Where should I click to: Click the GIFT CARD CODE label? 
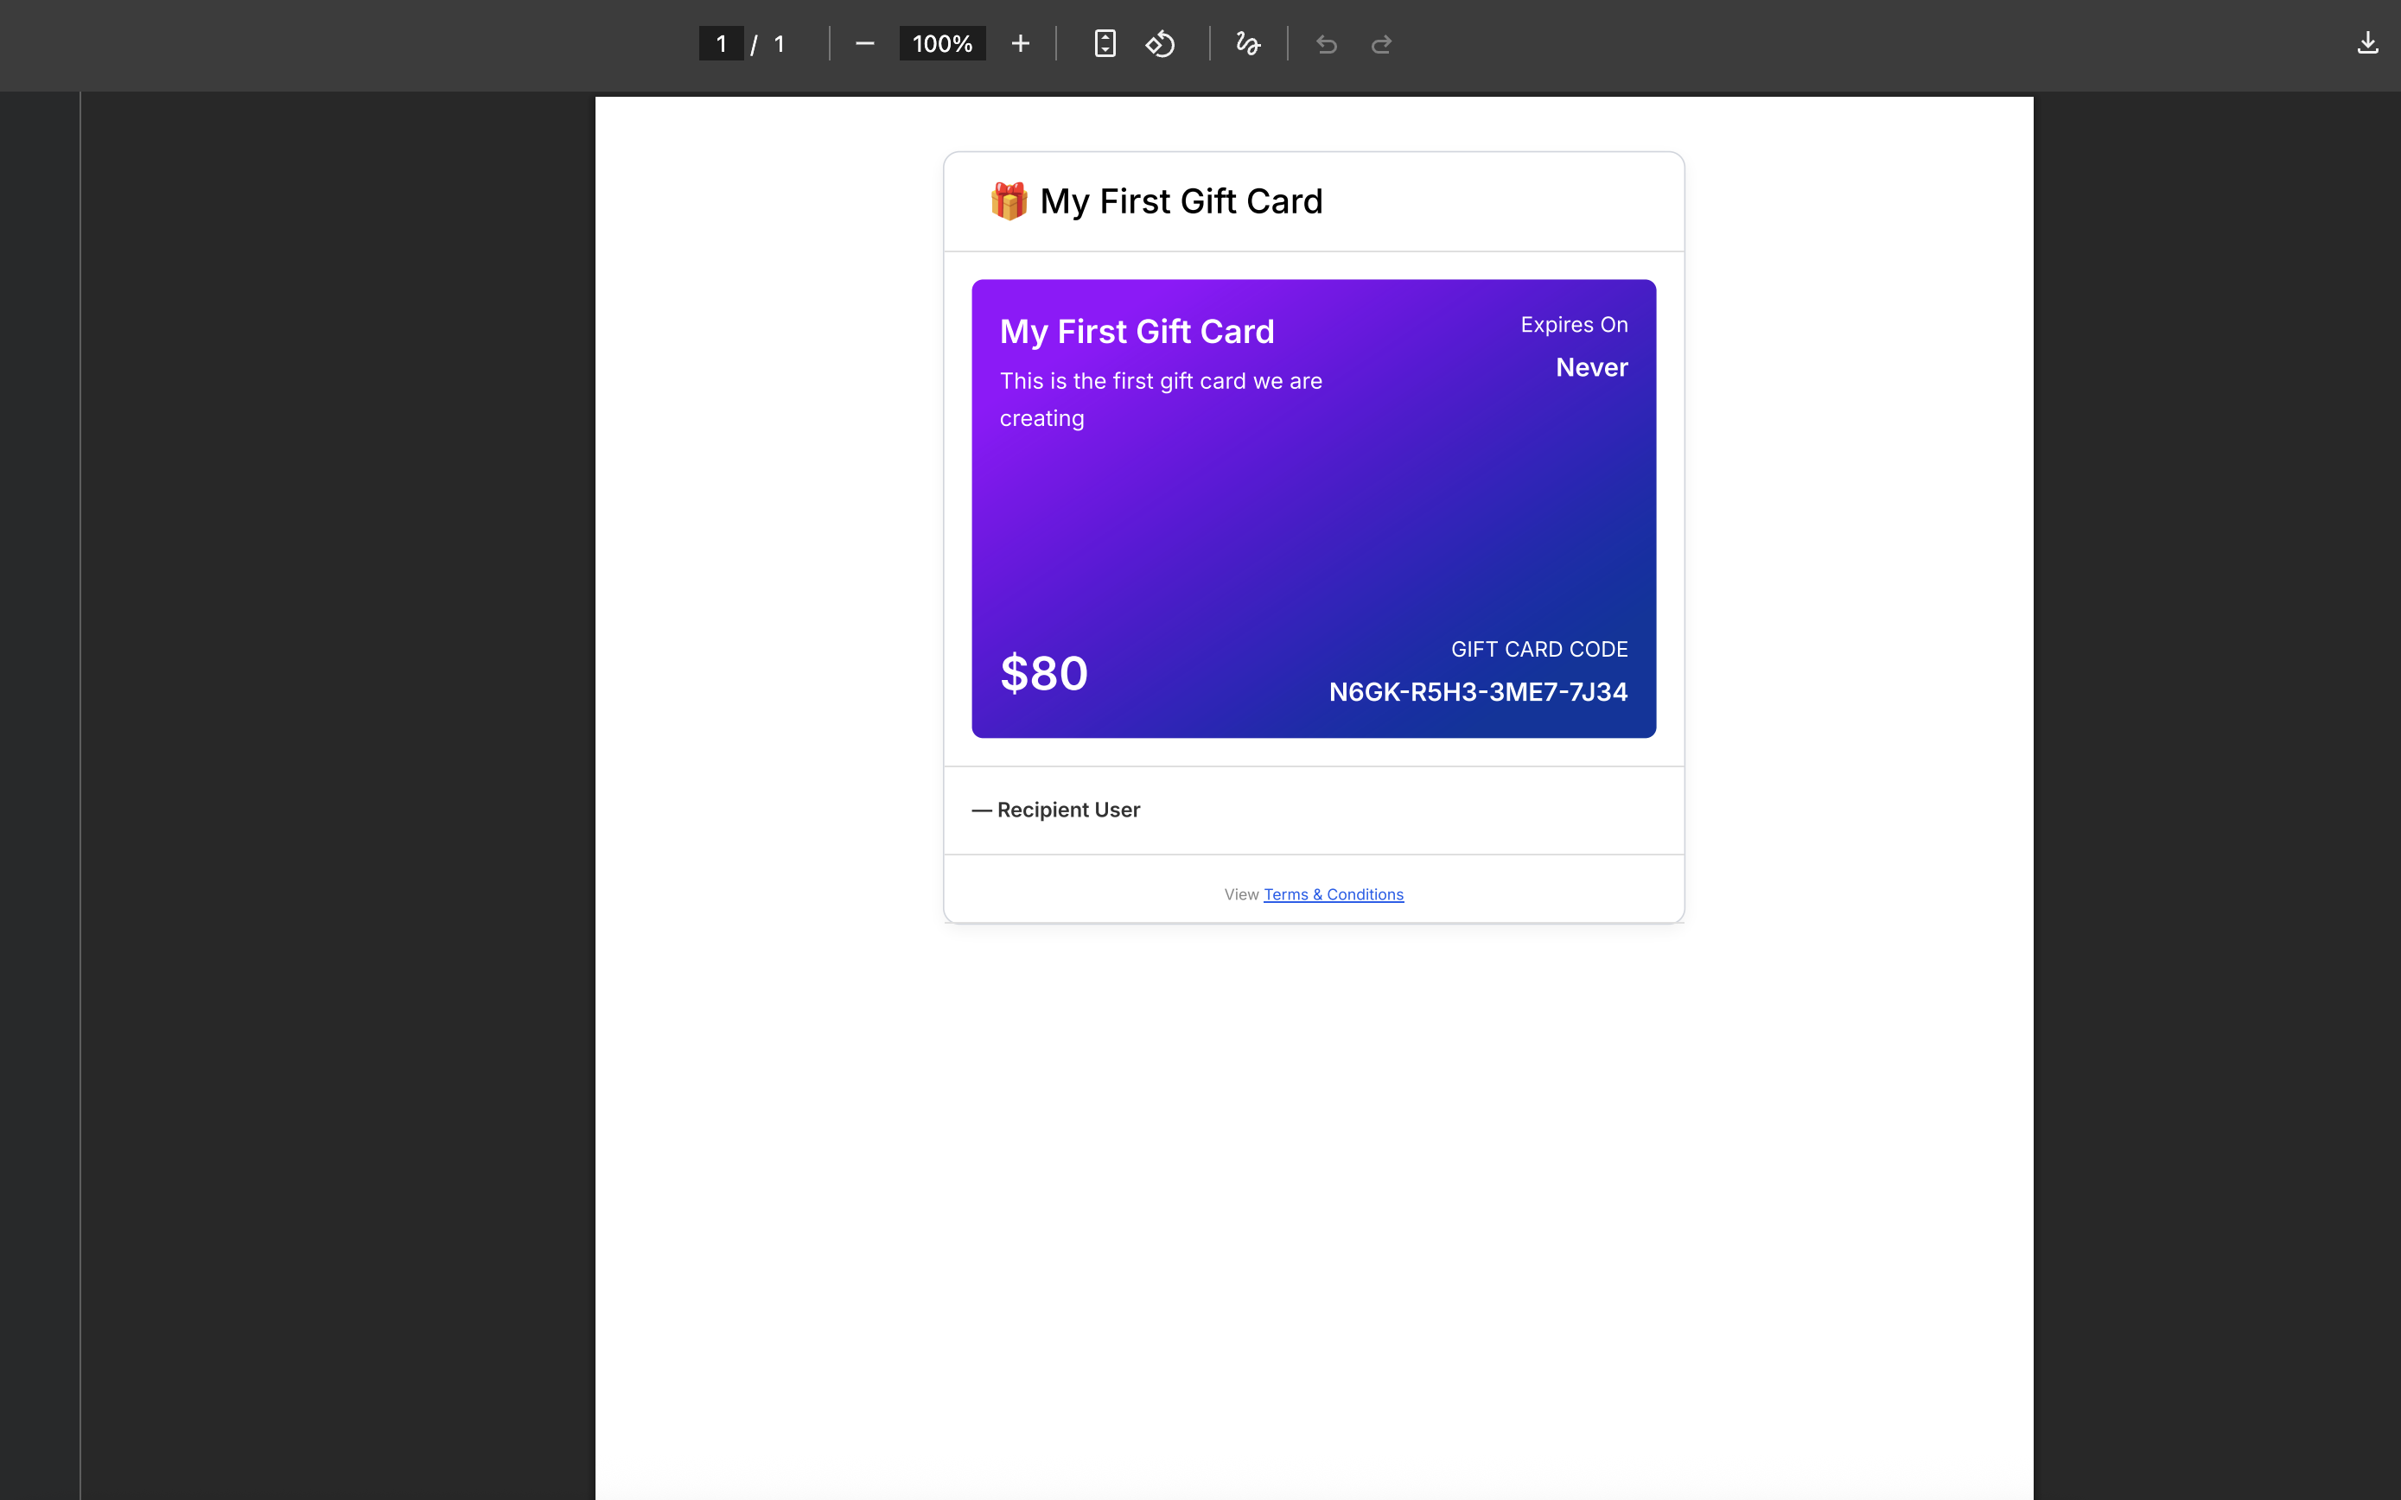1538,649
